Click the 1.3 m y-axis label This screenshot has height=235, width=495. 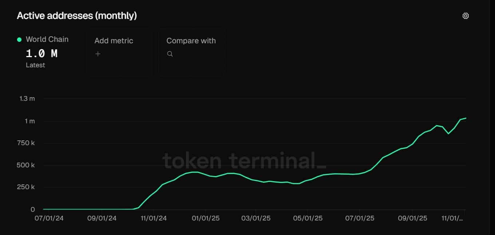[x=27, y=98]
